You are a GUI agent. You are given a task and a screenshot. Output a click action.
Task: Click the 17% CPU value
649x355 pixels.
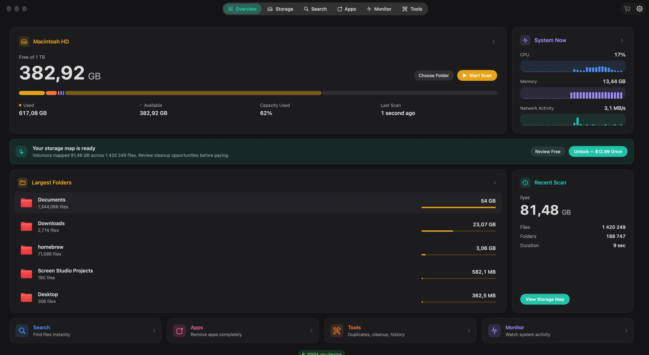[620, 55]
